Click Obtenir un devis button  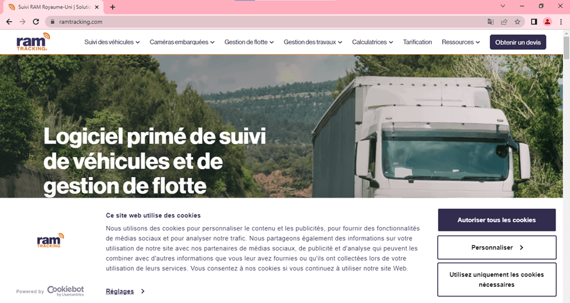[x=518, y=42]
